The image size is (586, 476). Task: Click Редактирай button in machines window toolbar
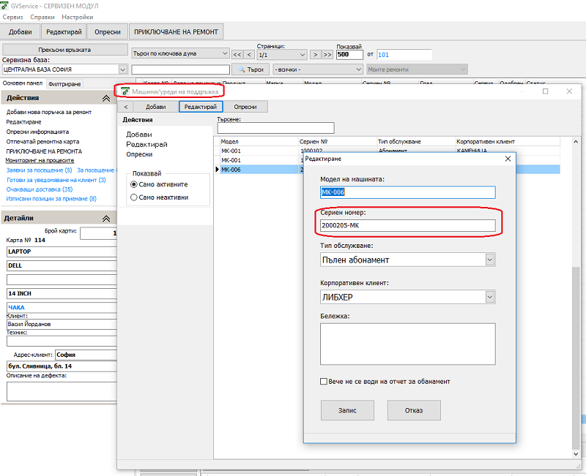tap(201, 107)
